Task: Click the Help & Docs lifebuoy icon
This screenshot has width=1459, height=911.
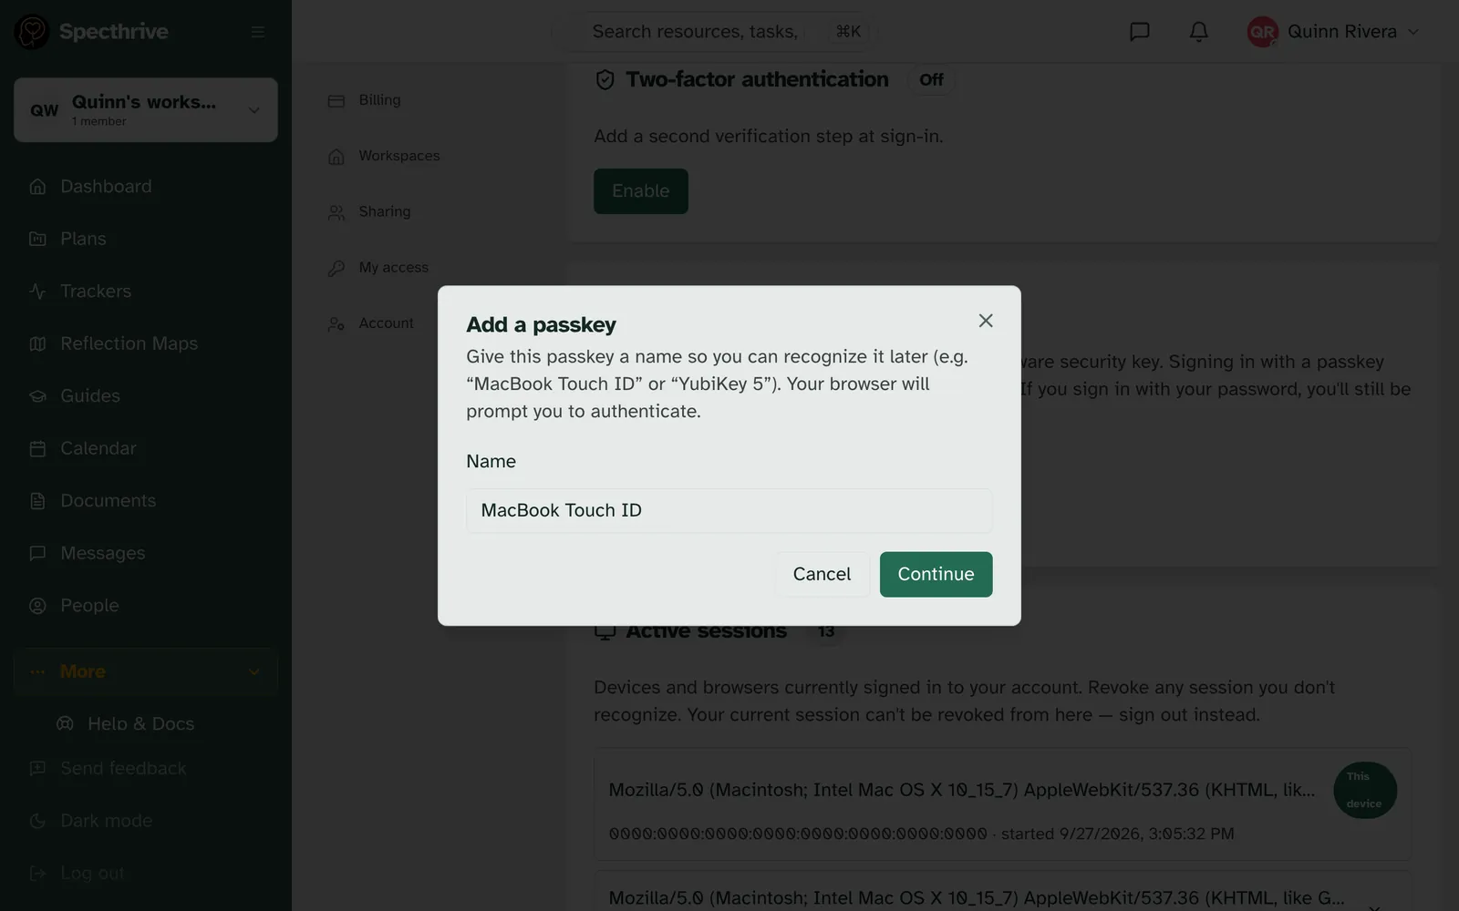Action: pos(65,723)
